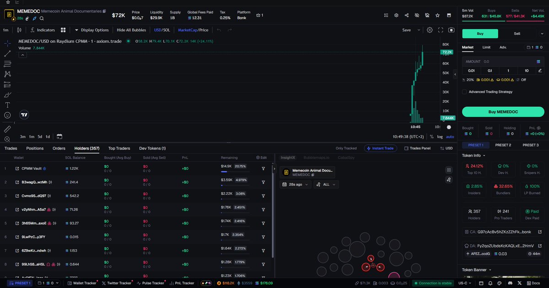Screen dimensions: 549x288
Task: Open the Wallet Tracker
Action: 82,283
